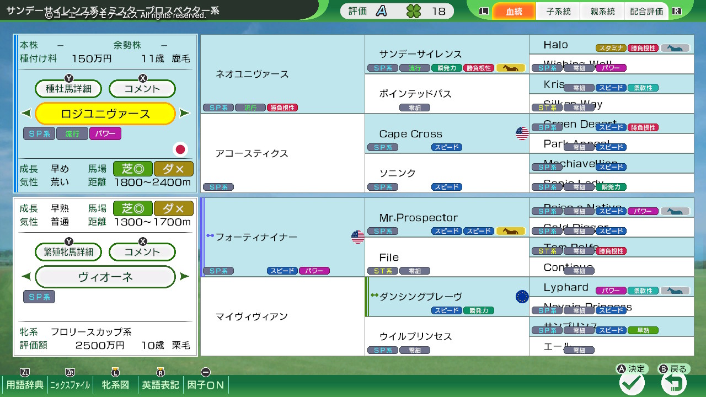This screenshot has width=706, height=397.
Task: Click the green nicks link icon beside ダンシングブレーヴ
Action: pos(375,296)
